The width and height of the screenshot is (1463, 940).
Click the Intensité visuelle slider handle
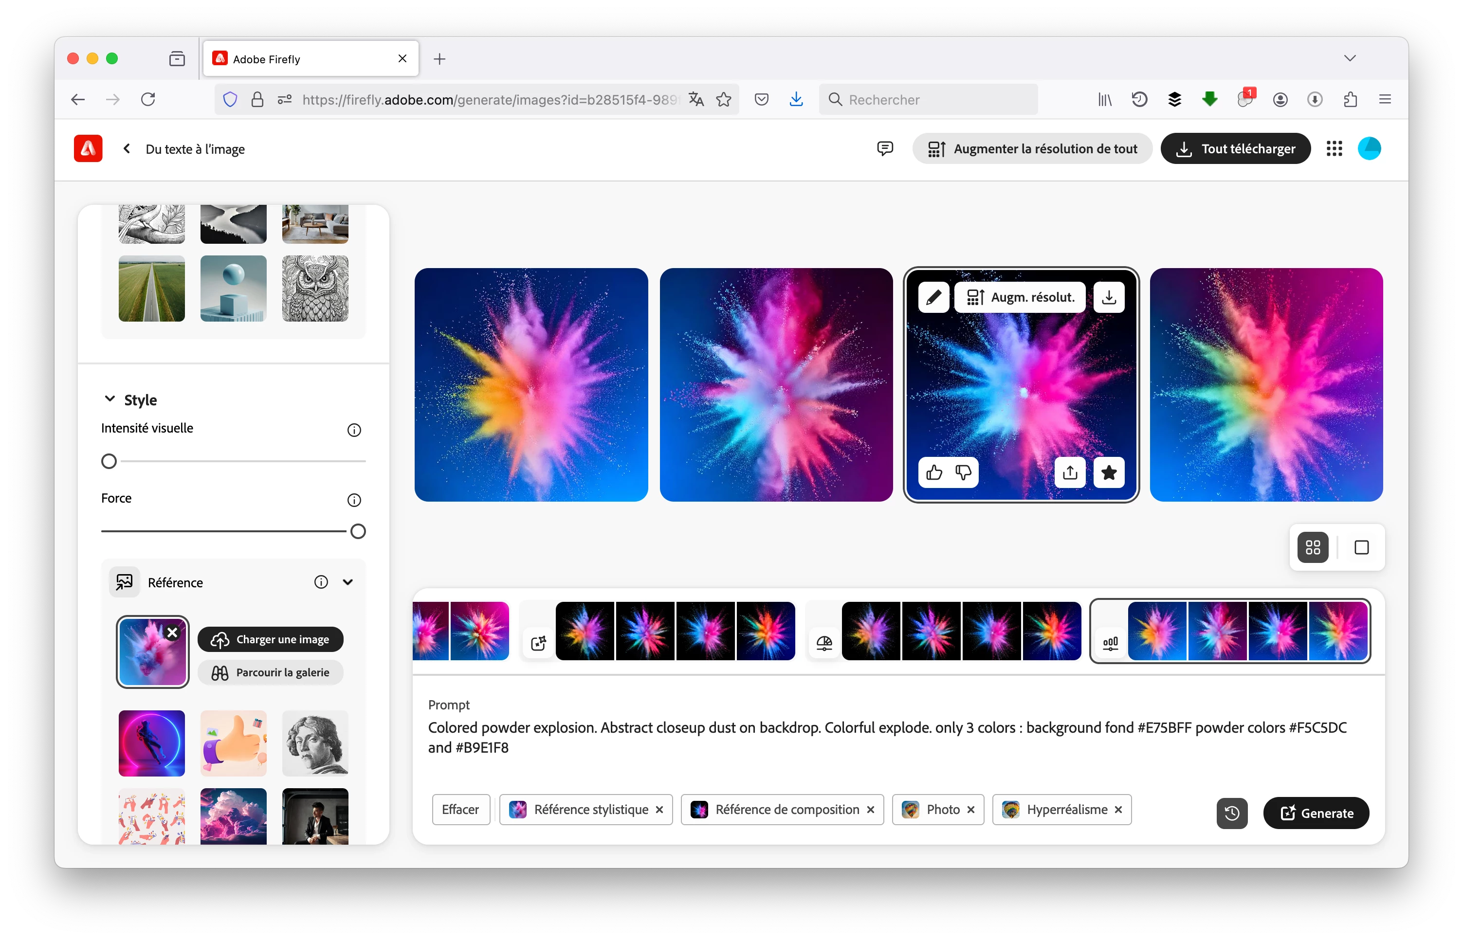[x=110, y=461]
